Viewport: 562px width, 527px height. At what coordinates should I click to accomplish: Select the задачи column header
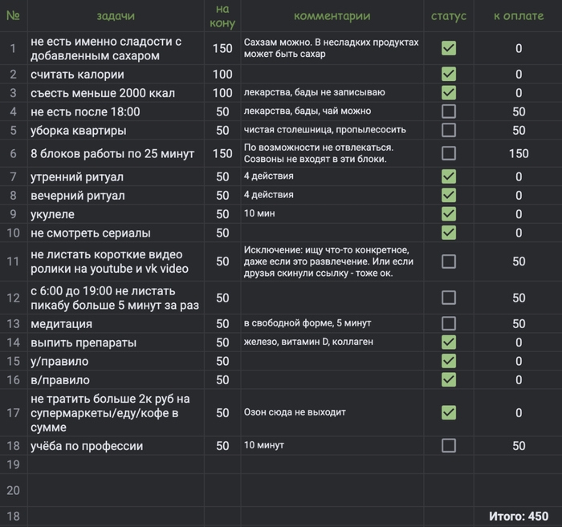[x=116, y=16]
